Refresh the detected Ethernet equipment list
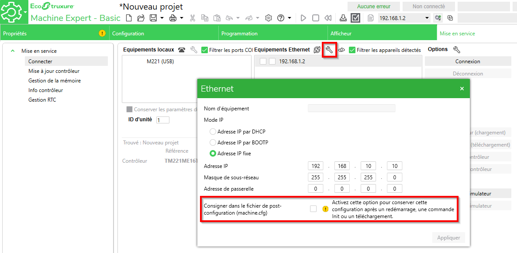The height and width of the screenshot is (253, 517). 317,50
